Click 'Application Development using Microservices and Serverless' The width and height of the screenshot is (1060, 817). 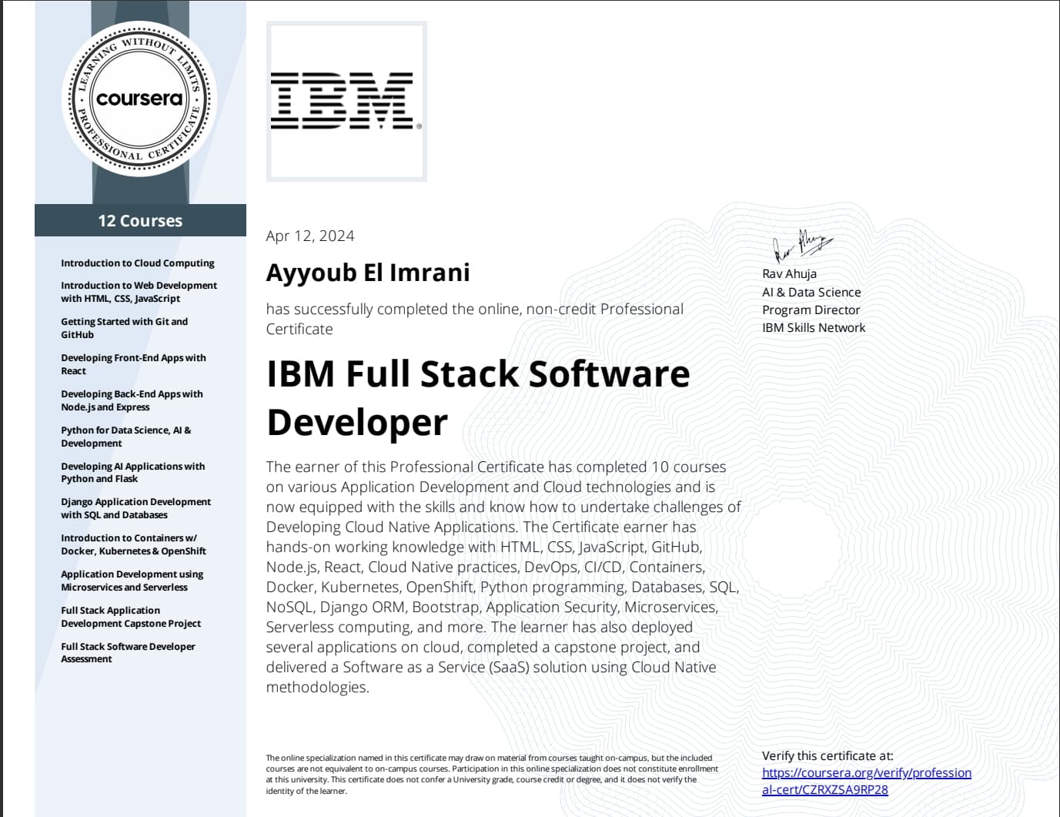pyautogui.click(x=132, y=581)
